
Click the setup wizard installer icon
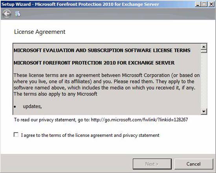coord(18,14)
